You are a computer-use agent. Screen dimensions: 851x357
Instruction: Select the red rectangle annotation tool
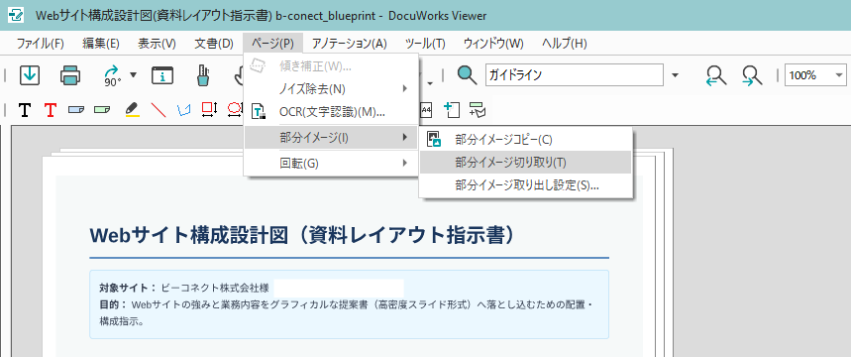click(209, 110)
